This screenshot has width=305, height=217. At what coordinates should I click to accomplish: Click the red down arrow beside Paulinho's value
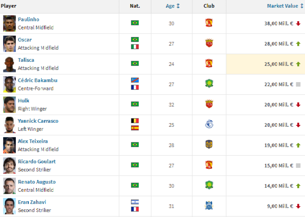[x=298, y=24]
